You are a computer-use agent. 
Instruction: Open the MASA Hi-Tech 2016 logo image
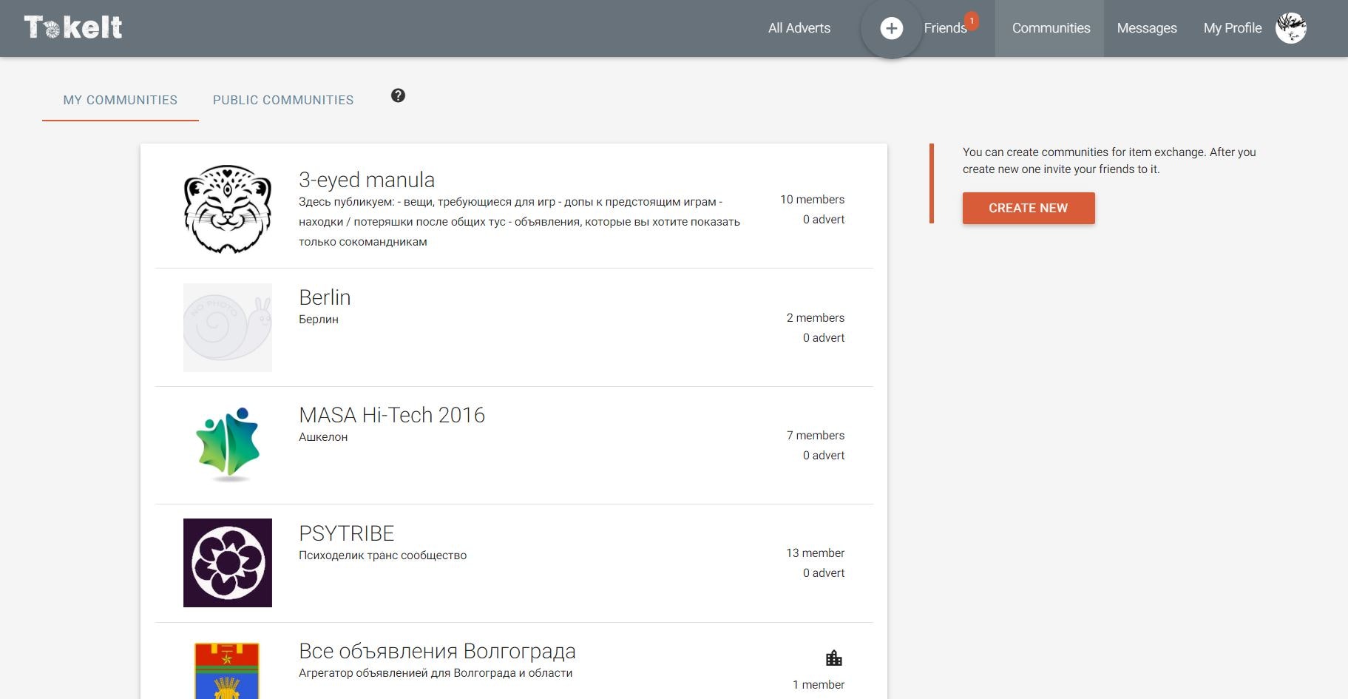[x=228, y=445]
